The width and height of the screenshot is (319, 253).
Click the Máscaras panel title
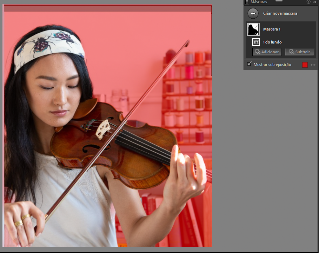[259, 2]
